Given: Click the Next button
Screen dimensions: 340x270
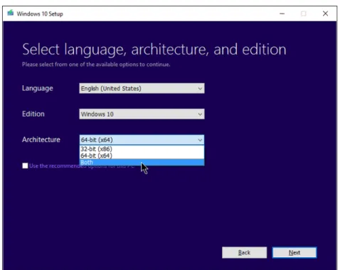Looking at the screenshot, I should click(294, 252).
